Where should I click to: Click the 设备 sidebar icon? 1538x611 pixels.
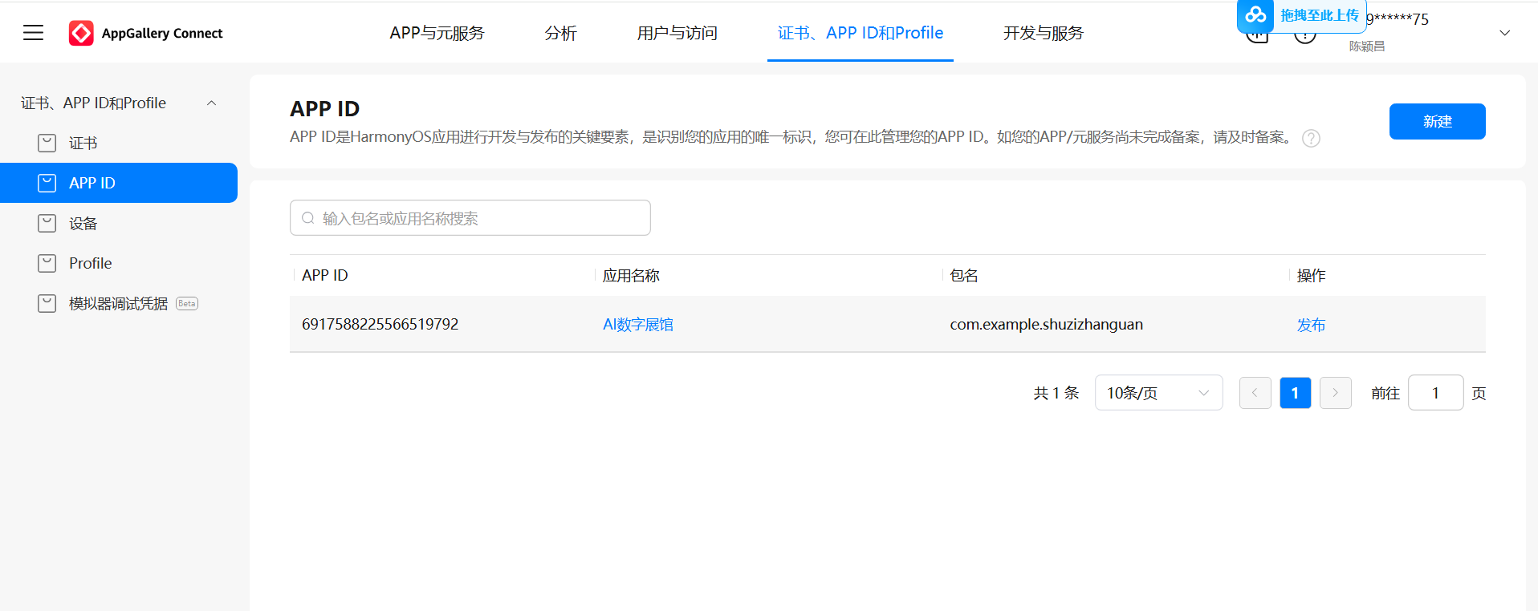[x=47, y=223]
